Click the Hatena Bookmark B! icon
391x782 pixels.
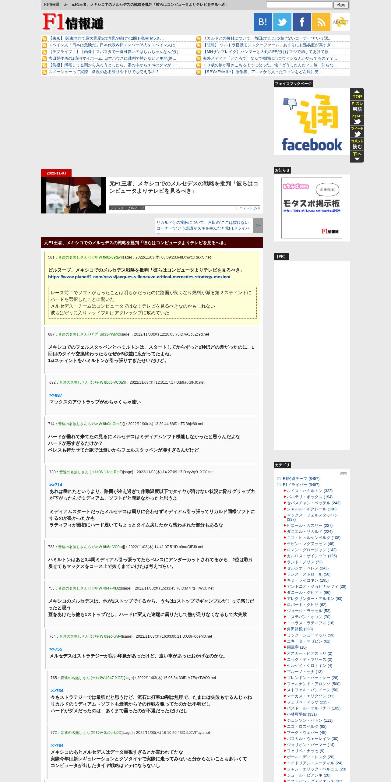(262, 22)
